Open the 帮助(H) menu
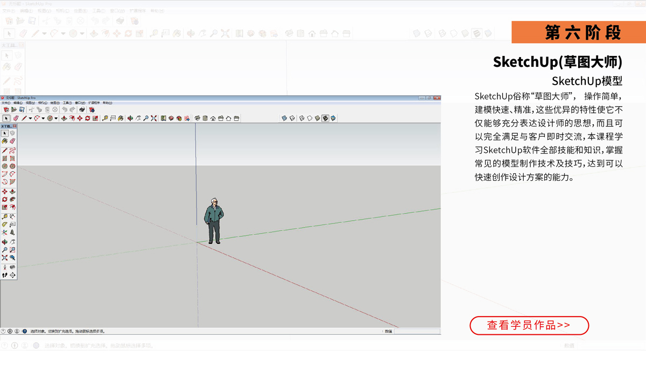 coord(107,102)
